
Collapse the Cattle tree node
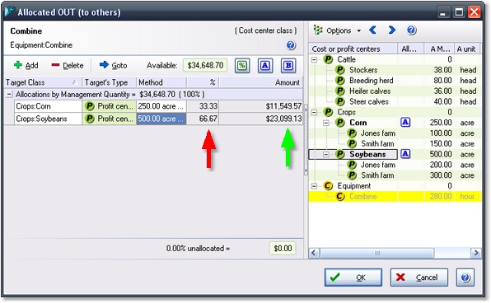coord(315,59)
